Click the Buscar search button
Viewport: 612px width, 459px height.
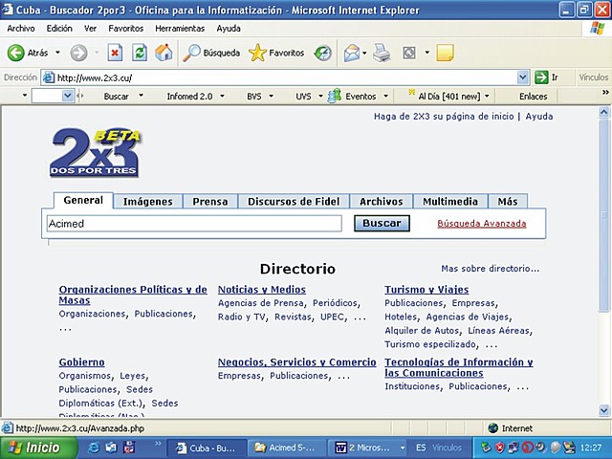(x=382, y=223)
